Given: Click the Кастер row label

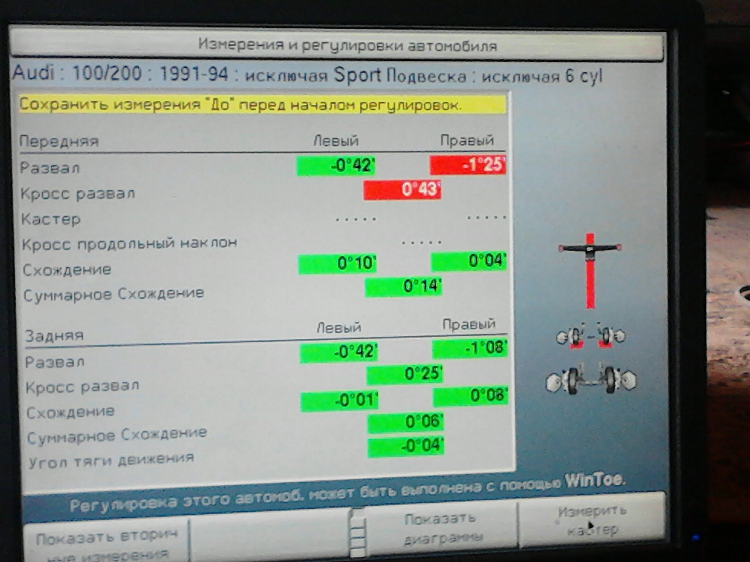Looking at the screenshot, I should [x=51, y=219].
